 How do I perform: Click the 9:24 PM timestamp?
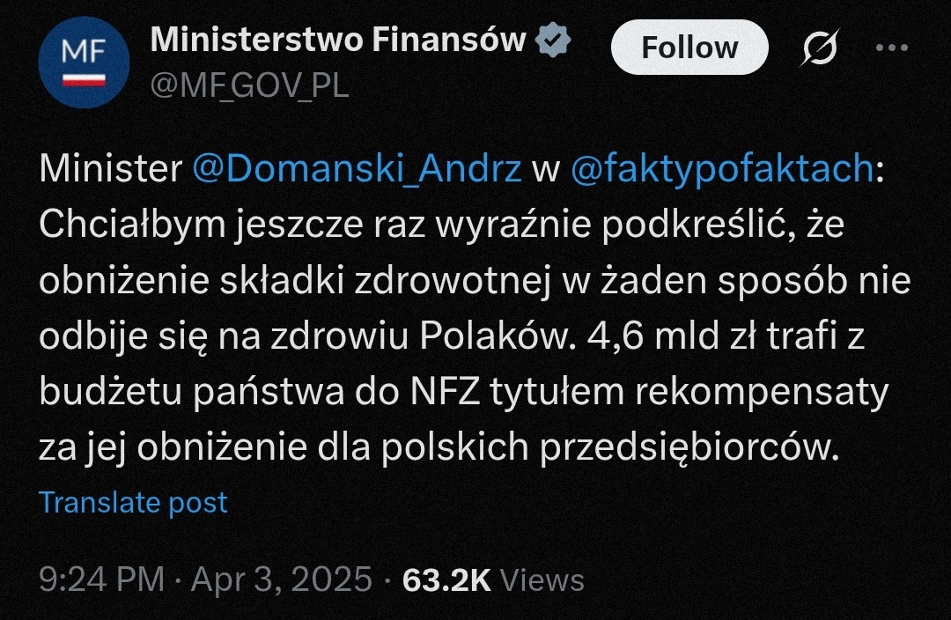[x=101, y=579]
